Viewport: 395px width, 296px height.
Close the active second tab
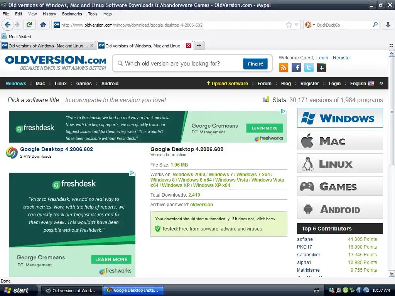tap(188, 45)
